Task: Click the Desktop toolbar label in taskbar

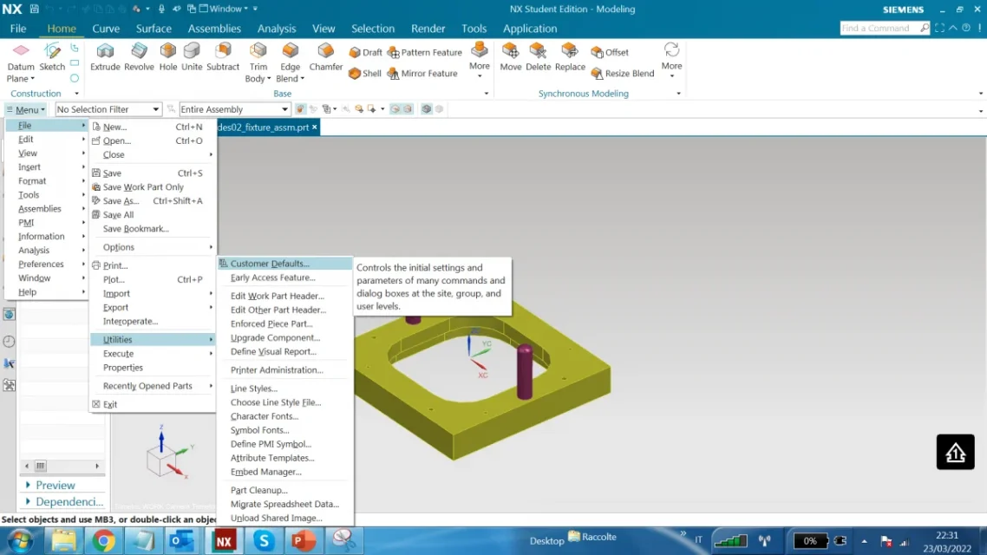Action: point(547,541)
